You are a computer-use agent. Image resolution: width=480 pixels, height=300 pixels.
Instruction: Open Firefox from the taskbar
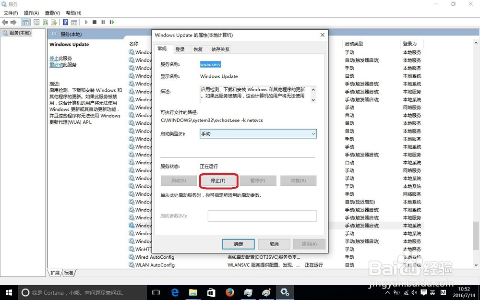click(x=229, y=292)
